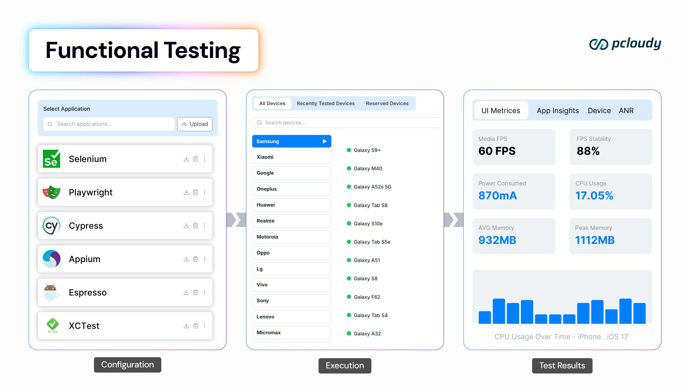The width and height of the screenshot is (690, 388).
Task: Open more options for Selenium
Action: 205,159
